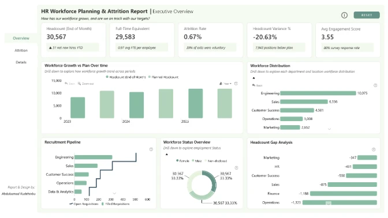Viewport: 388px width, 218px height.
Task: Click drill-up arrow in Workforce Distribution
Action: point(253,78)
